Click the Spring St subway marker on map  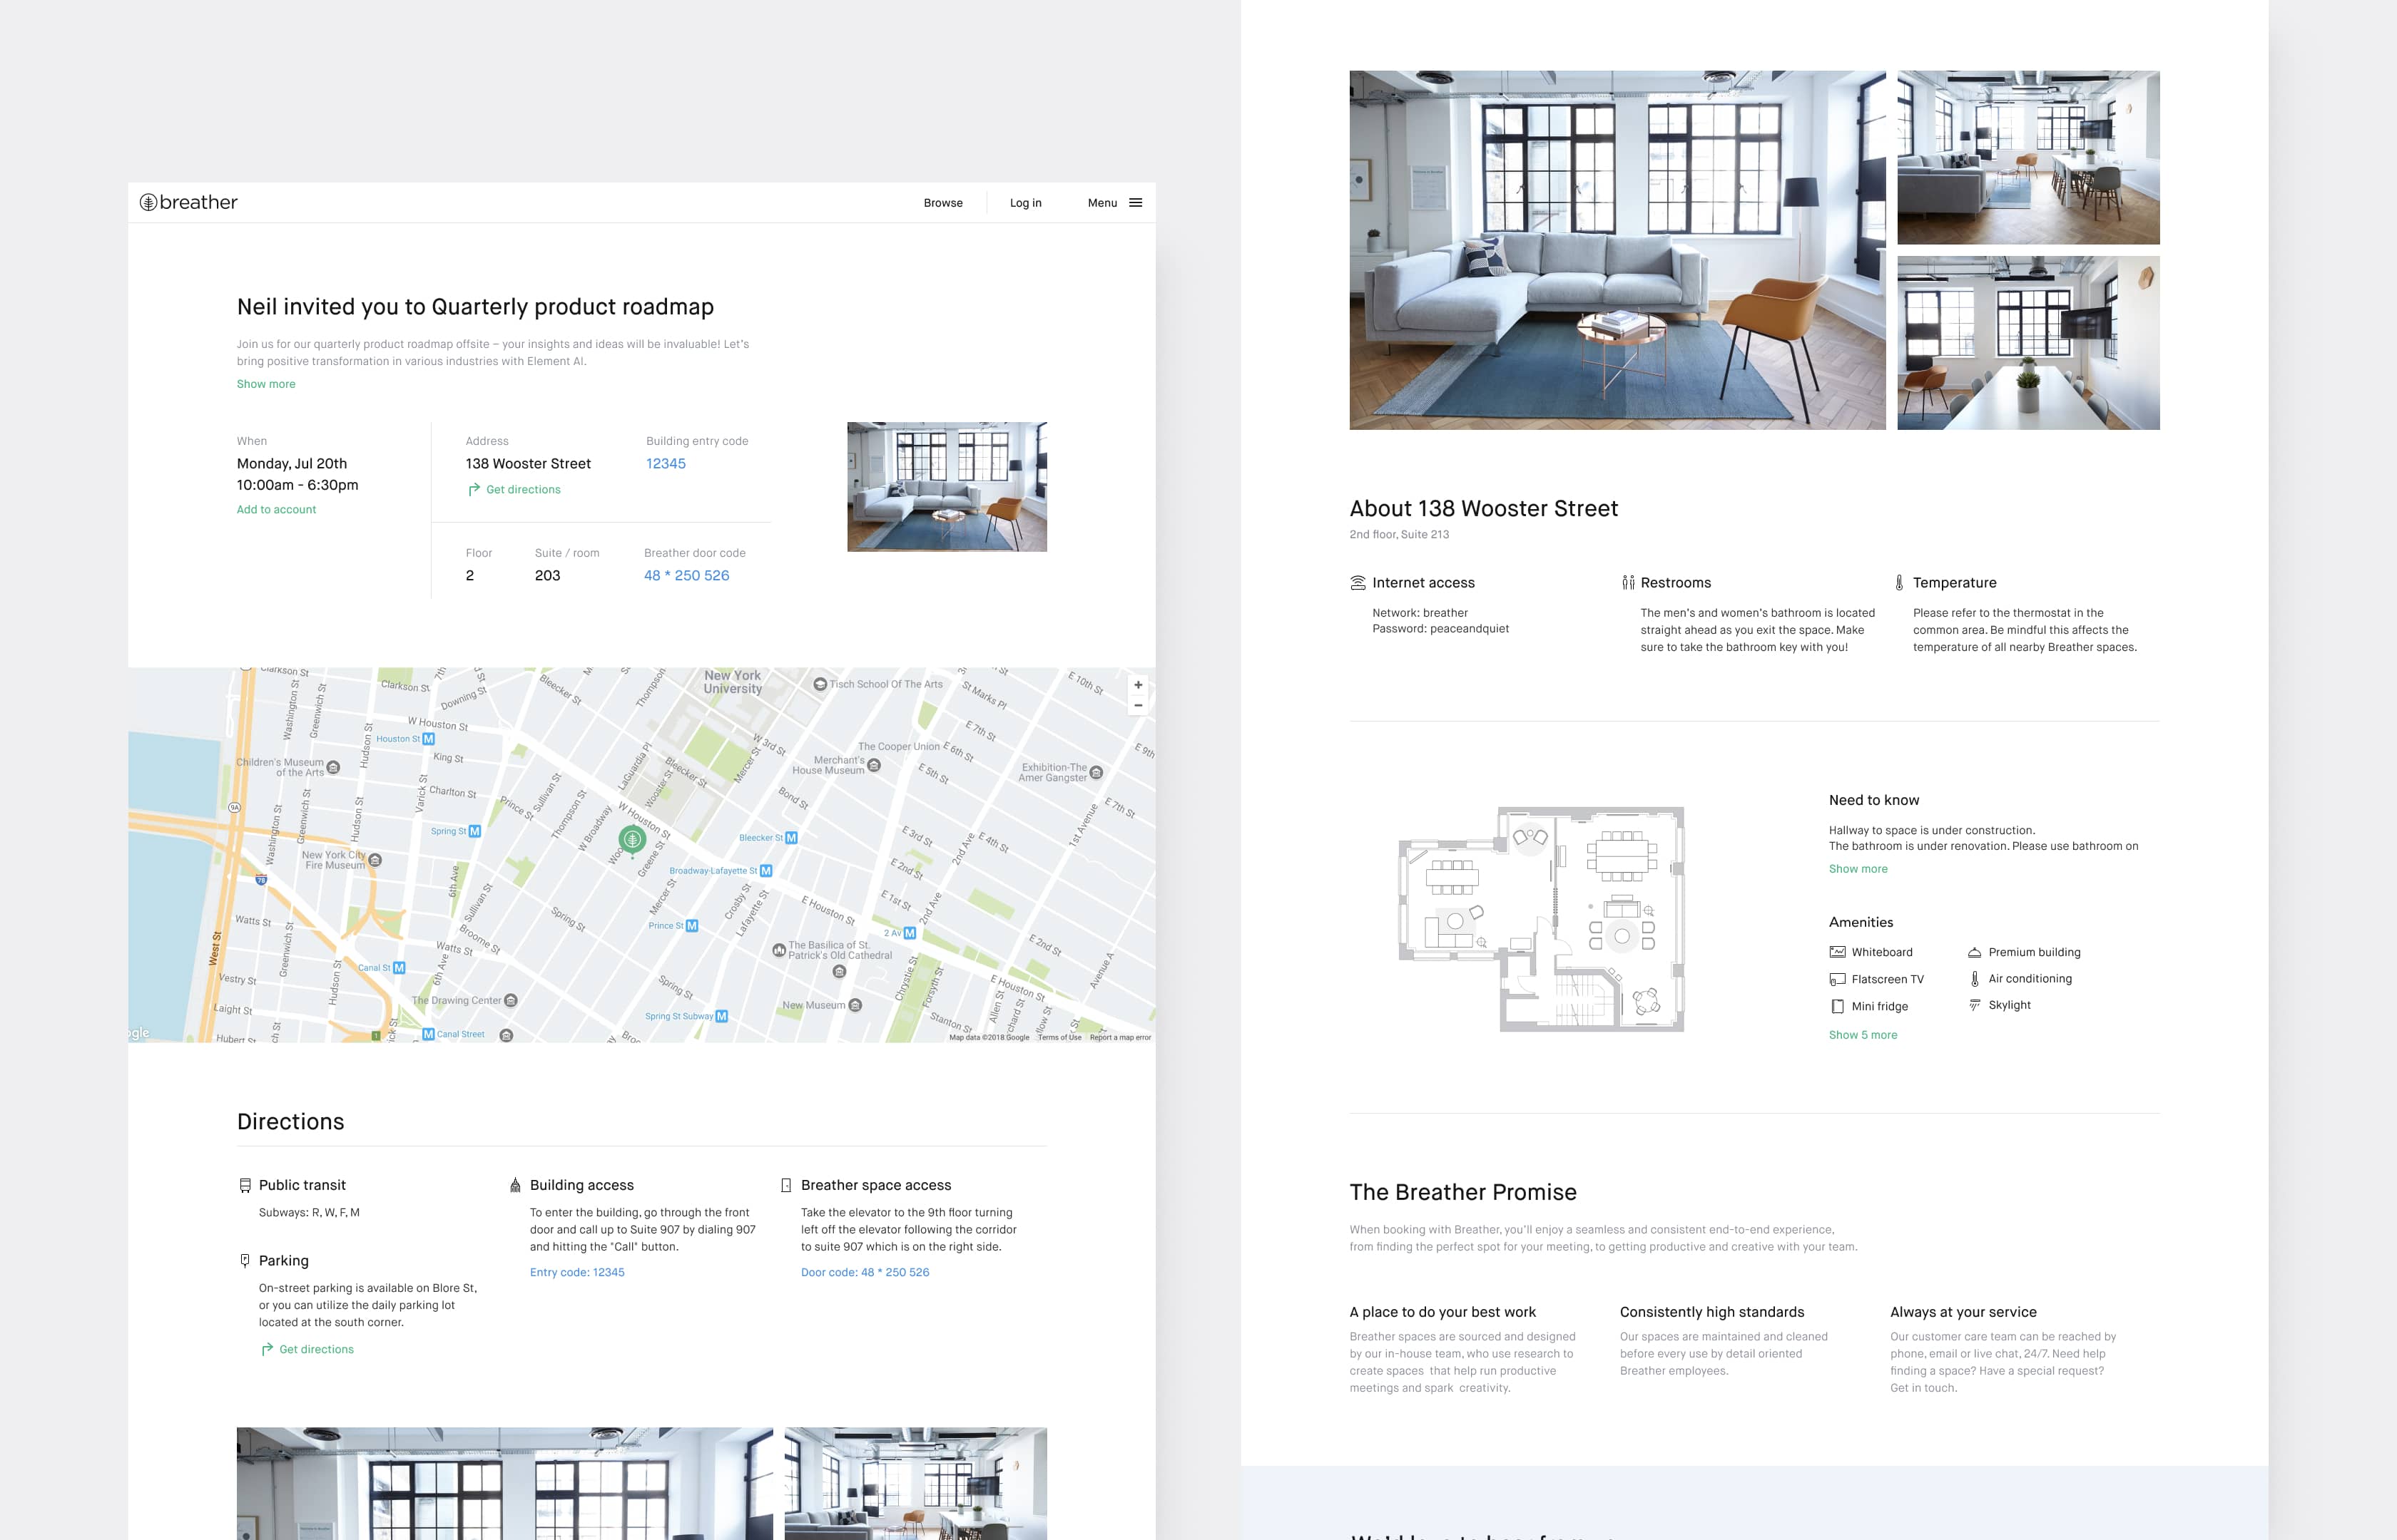pos(474,831)
